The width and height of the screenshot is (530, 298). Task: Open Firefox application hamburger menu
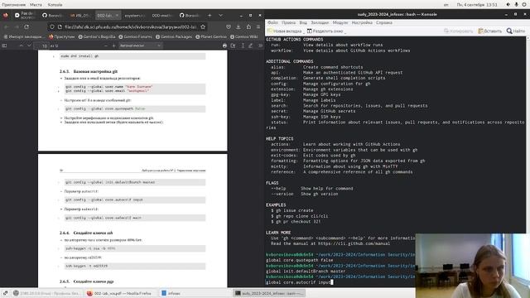[x=258, y=27]
